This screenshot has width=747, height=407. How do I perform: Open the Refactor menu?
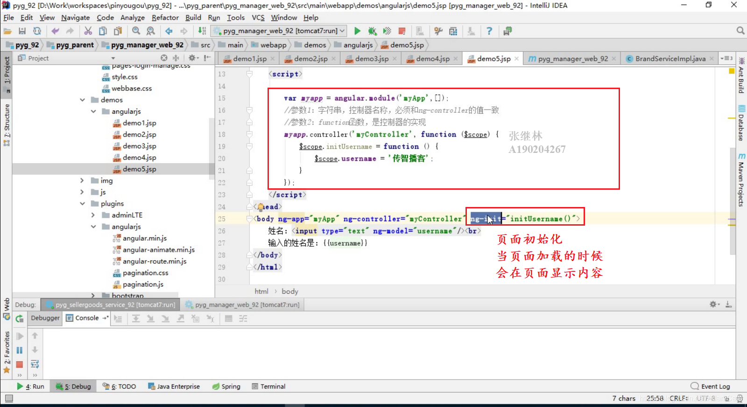[x=165, y=17]
